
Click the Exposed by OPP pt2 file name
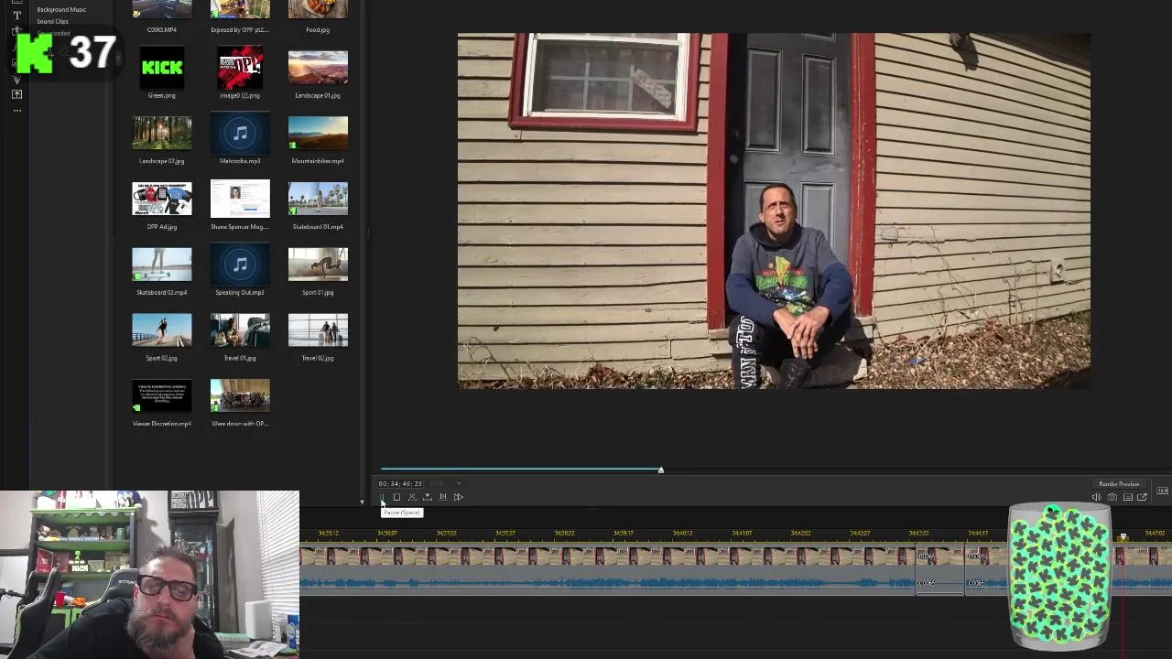(240, 29)
